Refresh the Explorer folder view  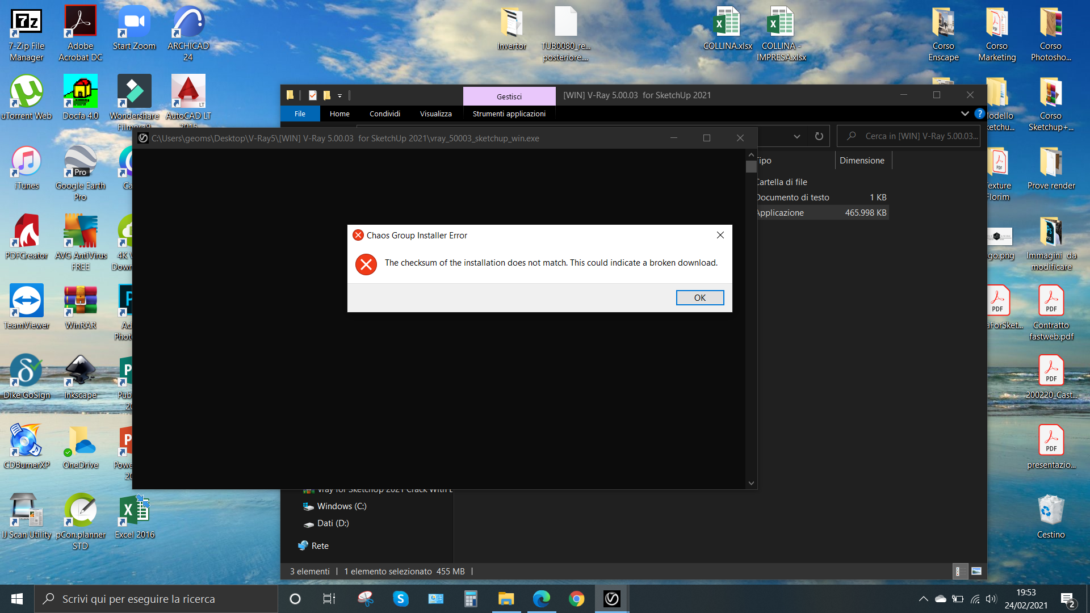coord(819,136)
